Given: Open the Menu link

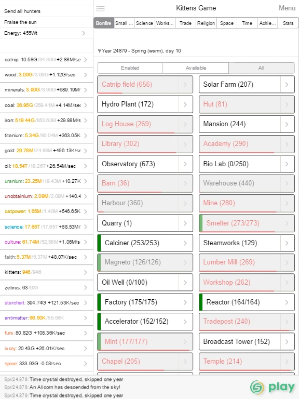Looking at the screenshot, I should tap(287, 8).
